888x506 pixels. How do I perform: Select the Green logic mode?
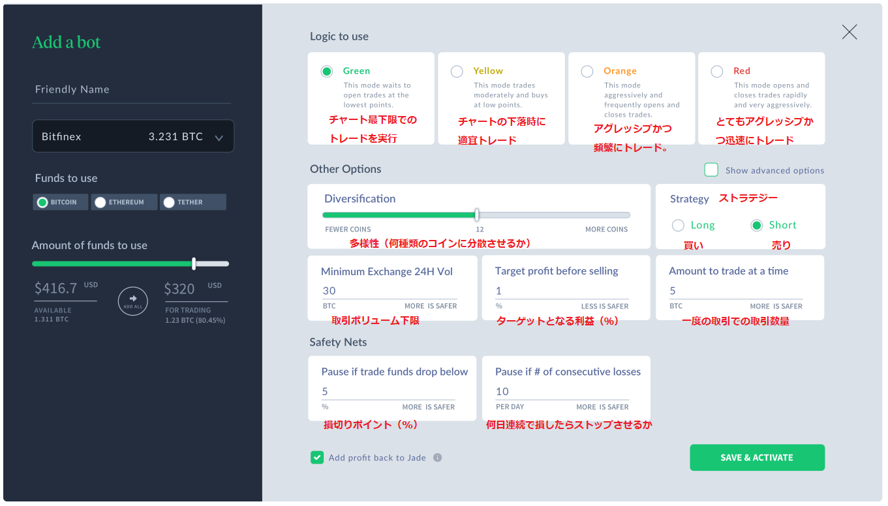click(x=327, y=72)
